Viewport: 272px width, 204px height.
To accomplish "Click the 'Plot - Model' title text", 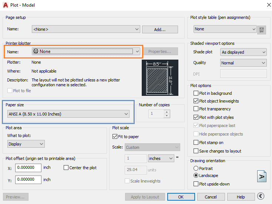I will click(23, 5).
